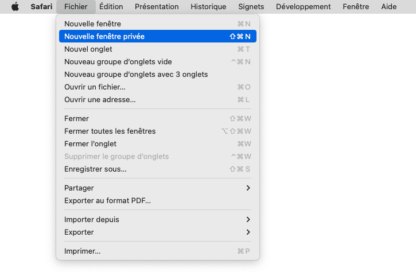This screenshot has width=416, height=272.
Task: Choose Enregistrer sous…
Action: (x=158, y=169)
